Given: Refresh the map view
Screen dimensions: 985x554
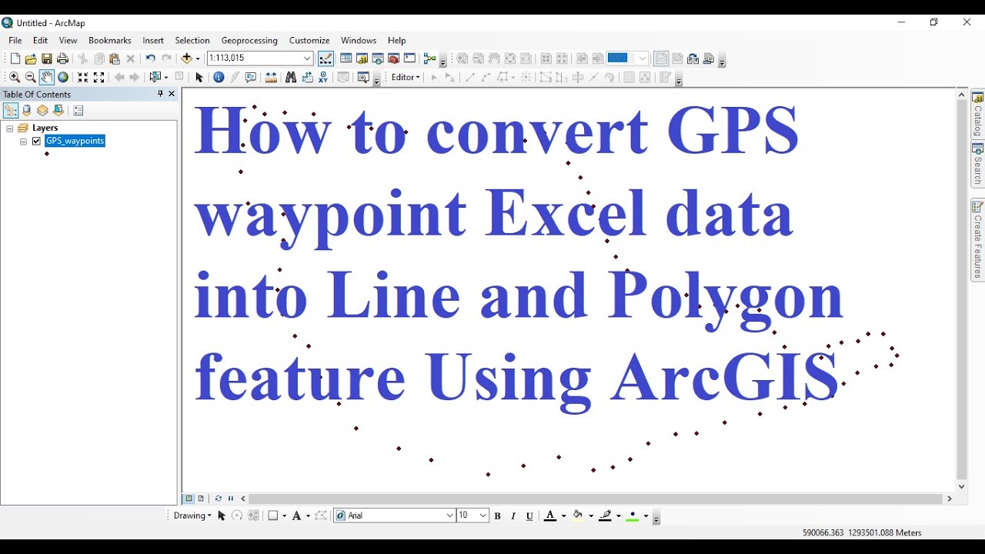Looking at the screenshot, I should tap(219, 499).
